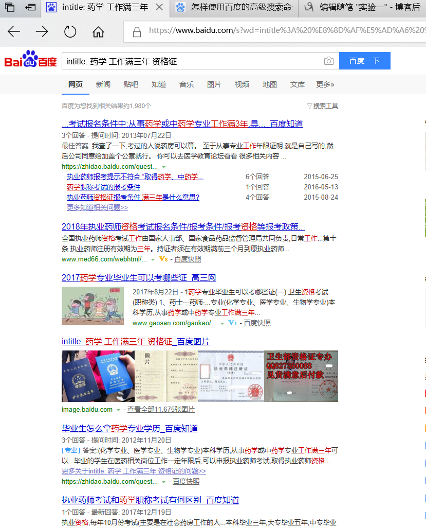The height and width of the screenshot is (527, 426).
Task: Open sub-link 药学职称考试的报考条件
Action: 103,187
